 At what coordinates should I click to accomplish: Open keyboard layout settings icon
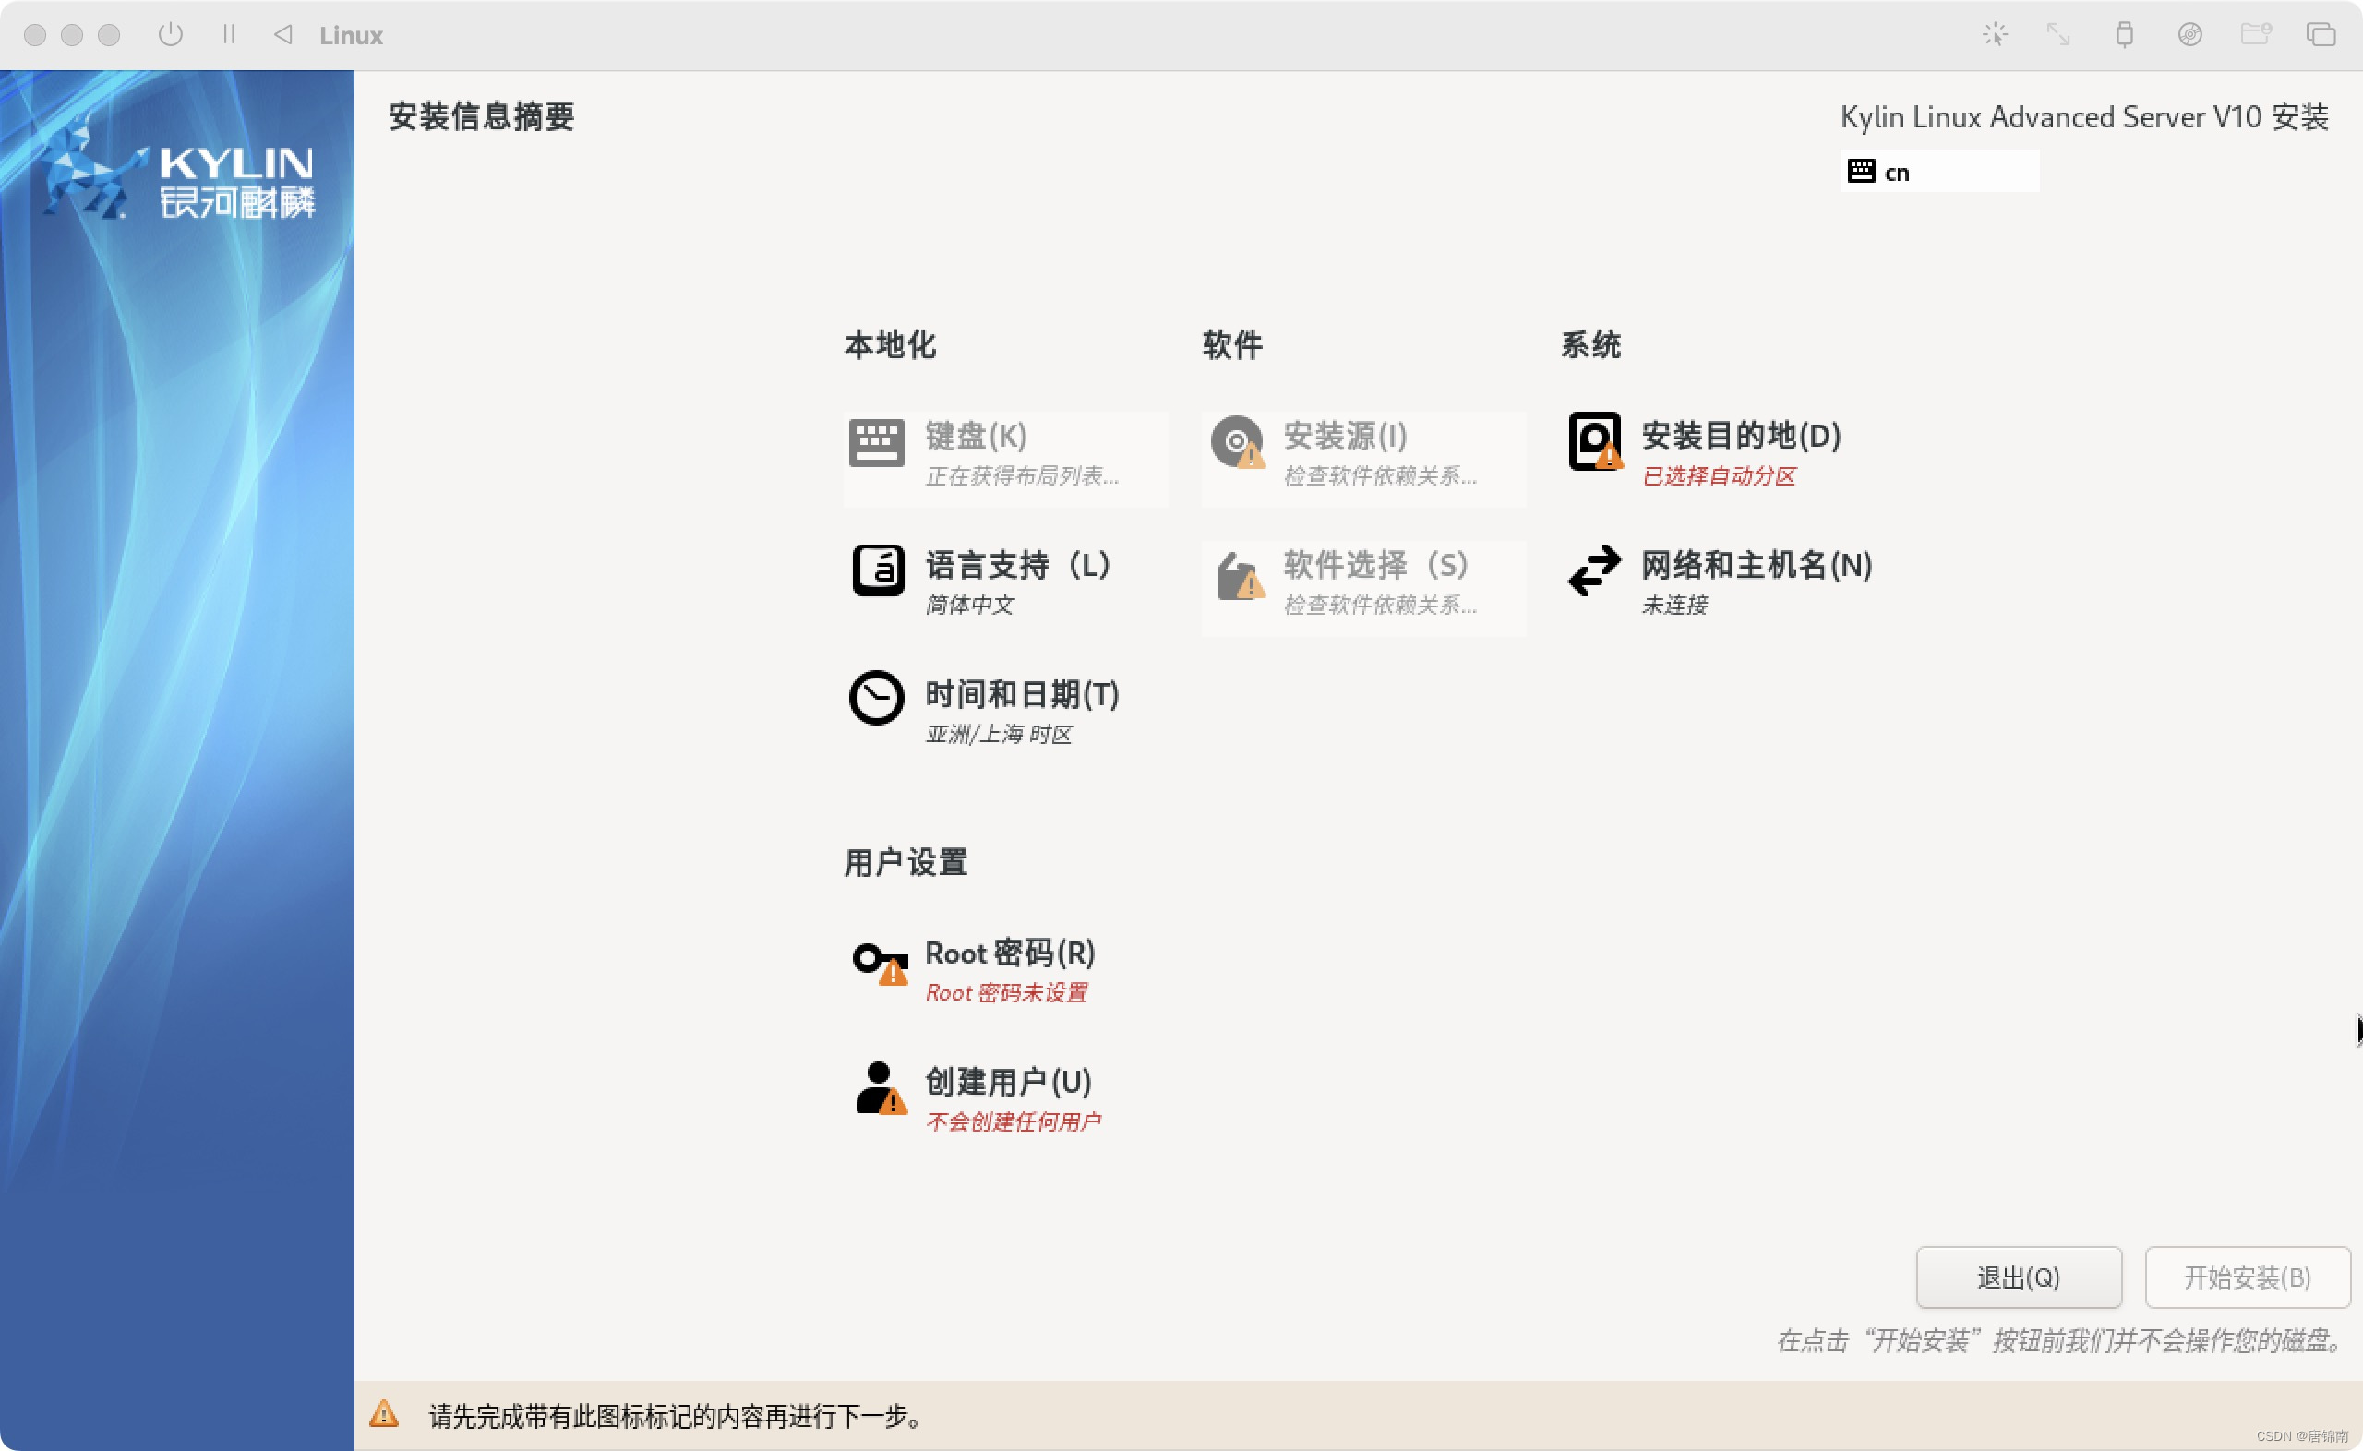click(x=876, y=443)
